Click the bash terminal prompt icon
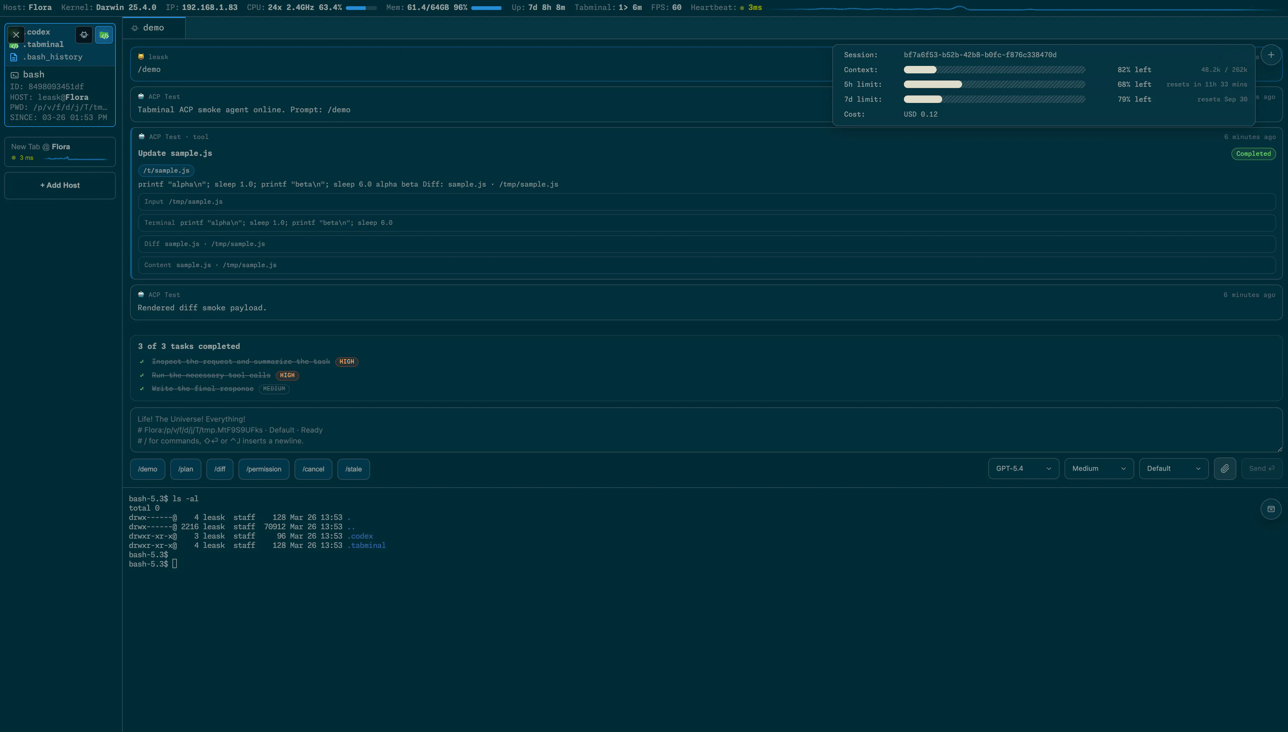The height and width of the screenshot is (732, 1288). [15, 75]
